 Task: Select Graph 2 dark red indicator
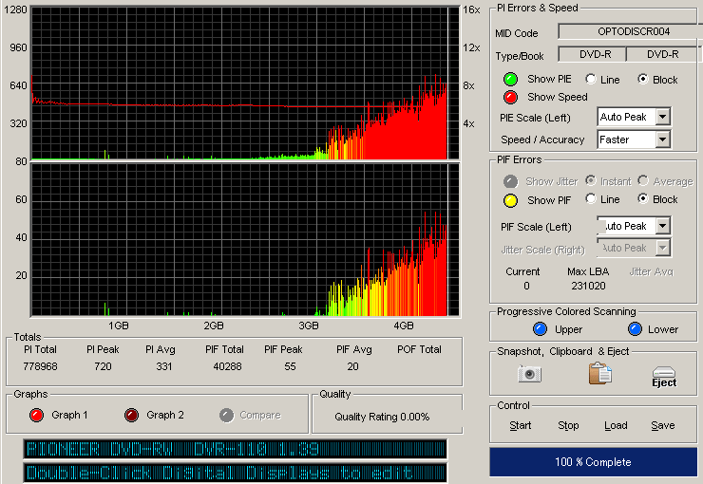click(x=131, y=415)
